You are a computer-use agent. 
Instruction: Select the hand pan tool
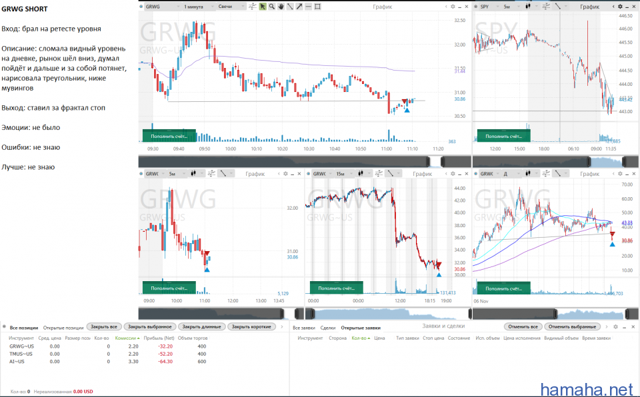281,7
